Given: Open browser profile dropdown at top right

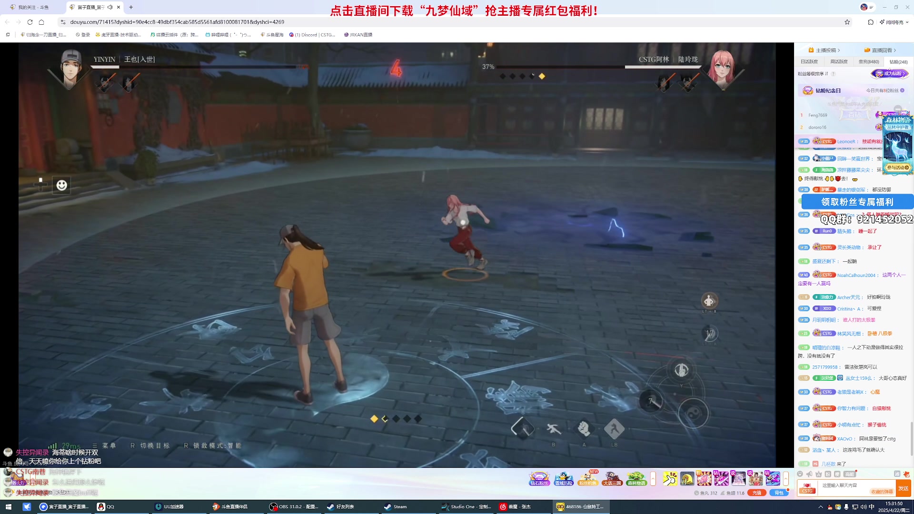Looking at the screenshot, I should (x=867, y=7).
